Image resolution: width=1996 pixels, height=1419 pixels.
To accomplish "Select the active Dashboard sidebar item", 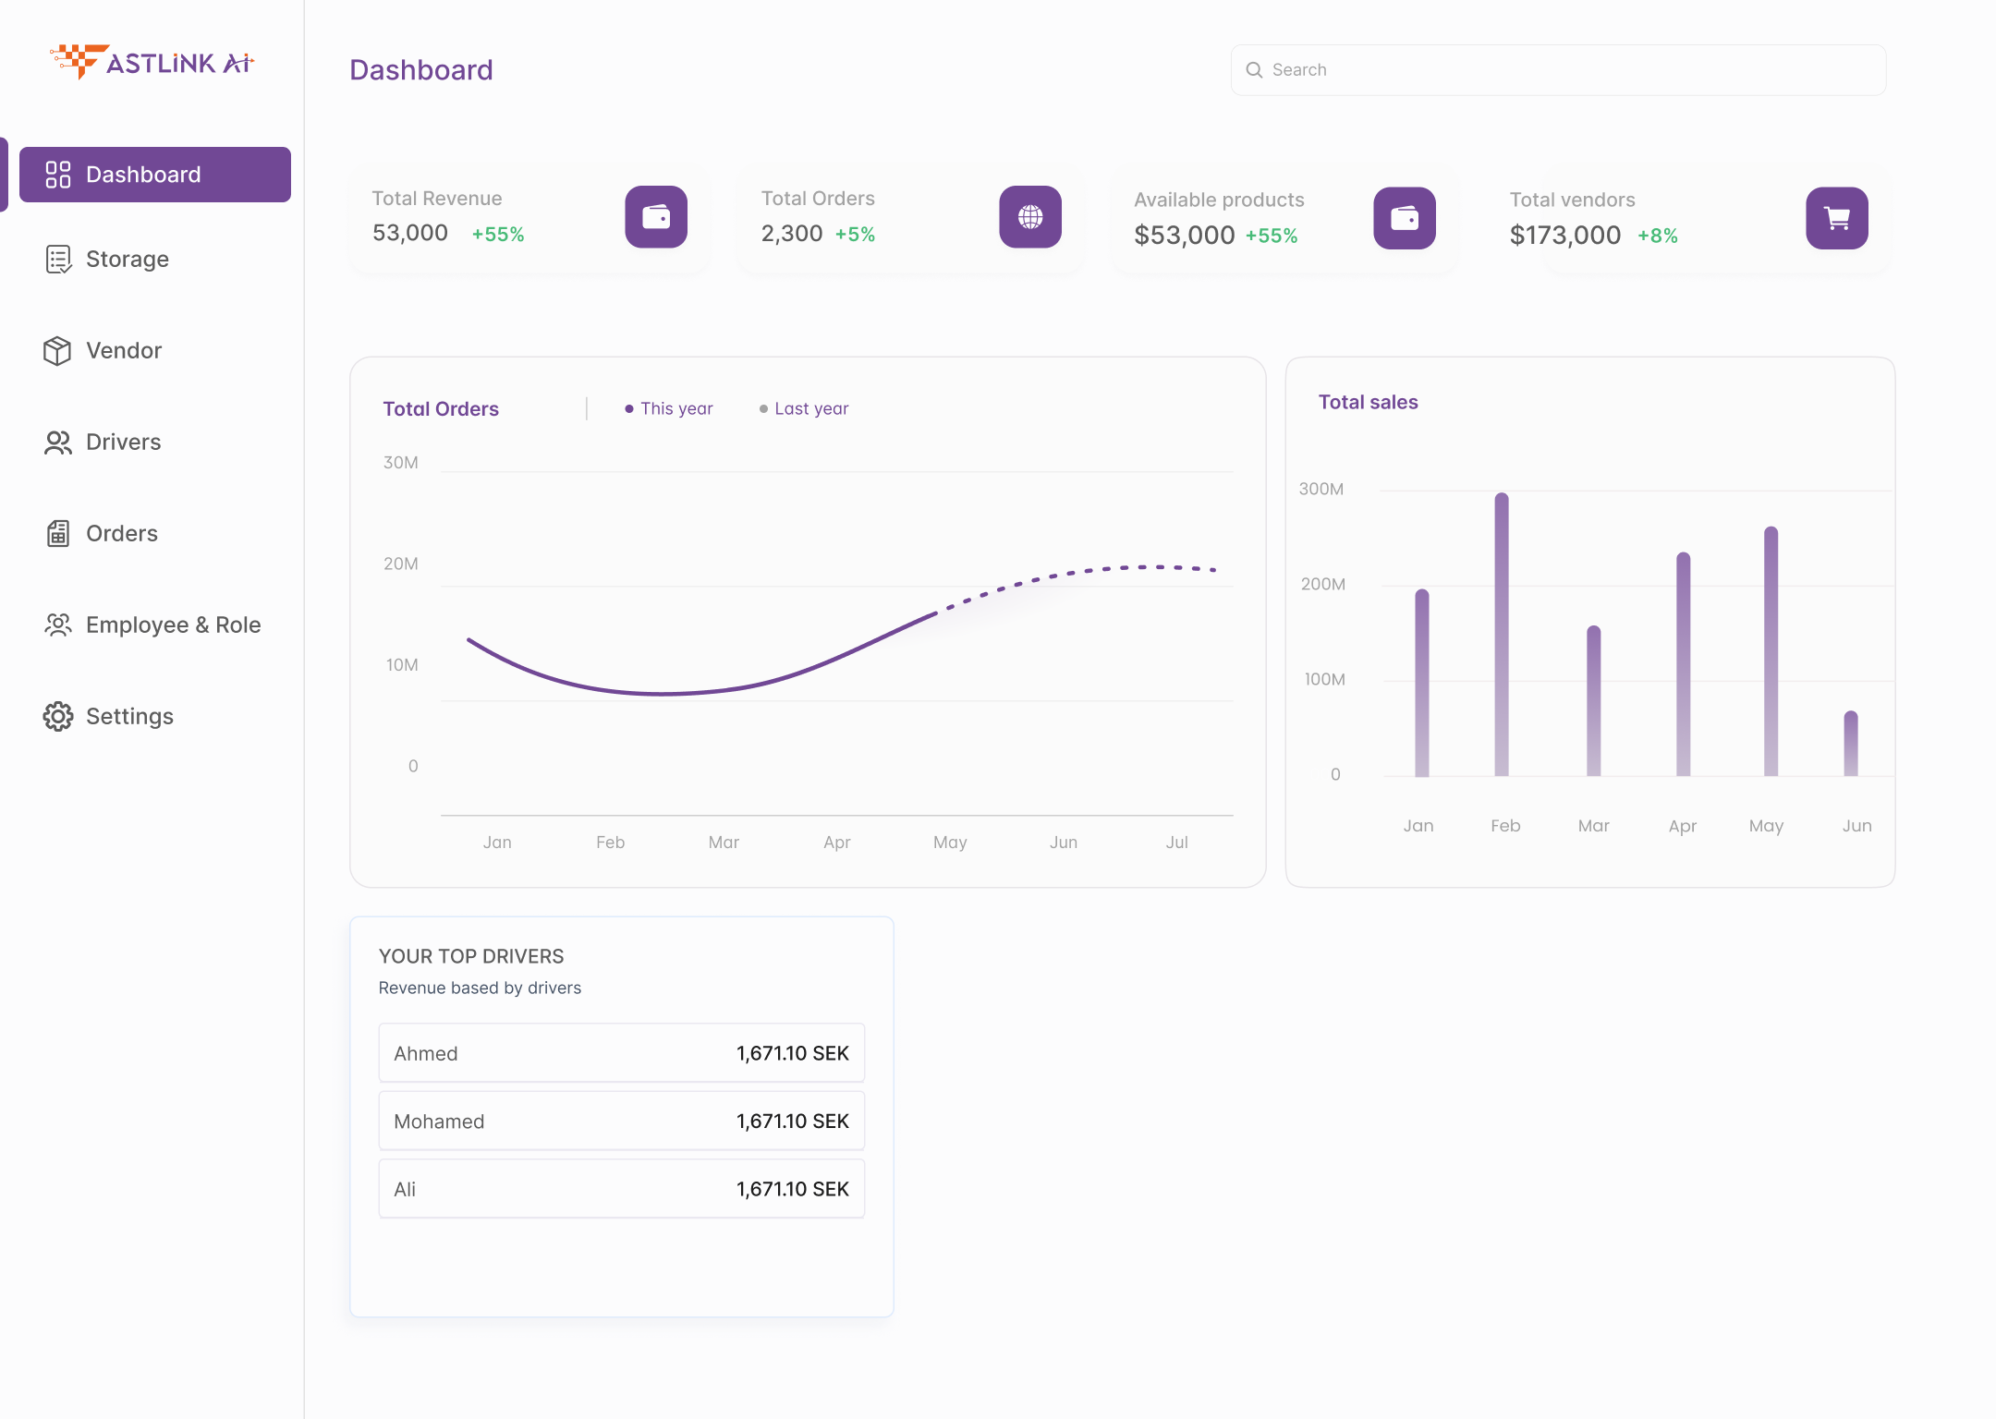I will coord(155,175).
